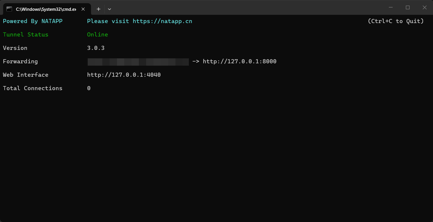Maximize the terminal window
Screen dimensions: 433x222
[408, 8]
